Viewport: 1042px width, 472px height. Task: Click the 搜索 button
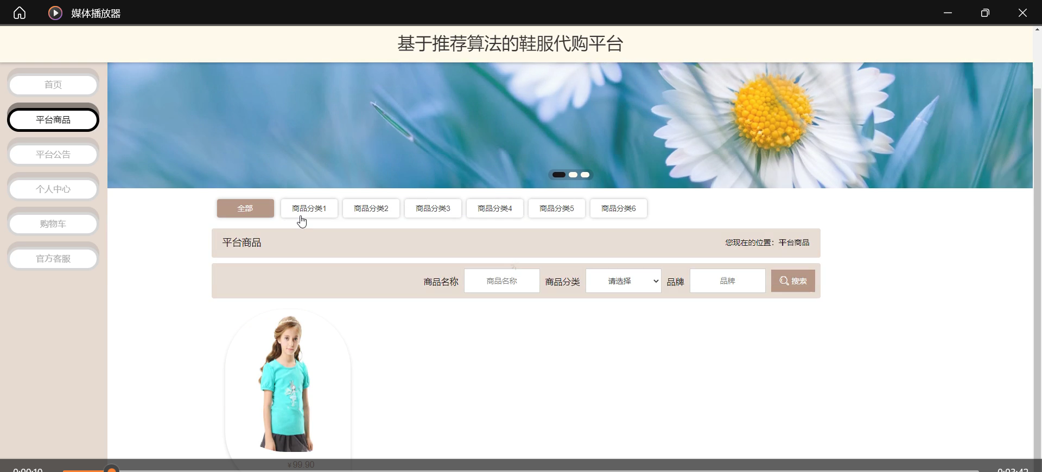click(x=793, y=281)
